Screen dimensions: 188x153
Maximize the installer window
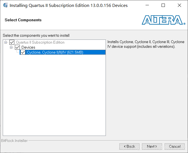(163, 5)
